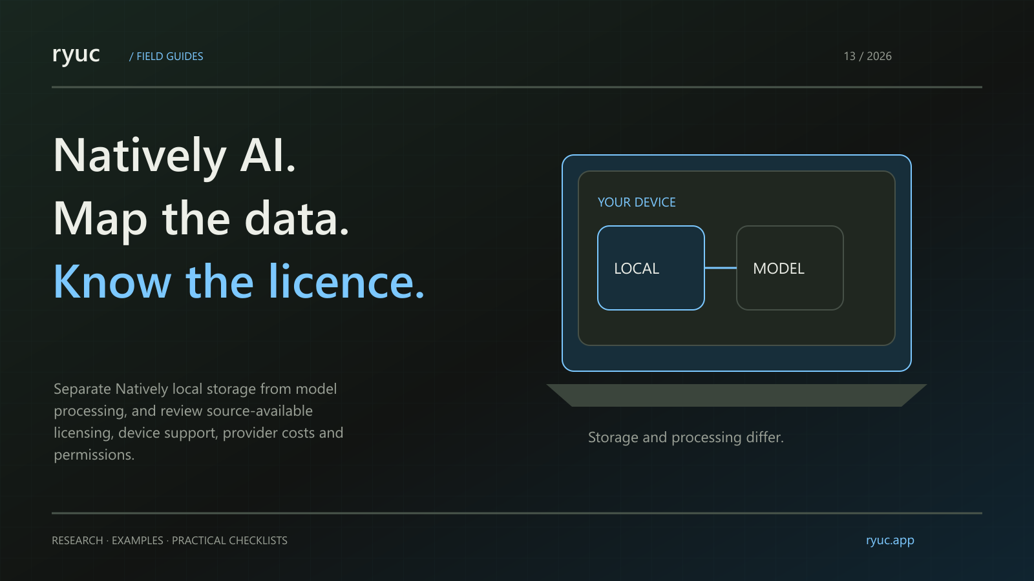The width and height of the screenshot is (1034, 581).
Task: Click the MODEL box in the diagram
Action: (790, 268)
